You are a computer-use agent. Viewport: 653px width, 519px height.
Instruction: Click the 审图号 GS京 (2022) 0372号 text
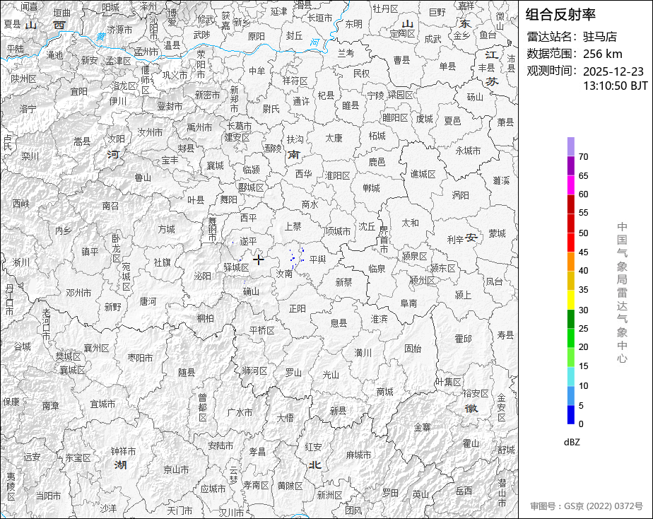tap(587, 506)
